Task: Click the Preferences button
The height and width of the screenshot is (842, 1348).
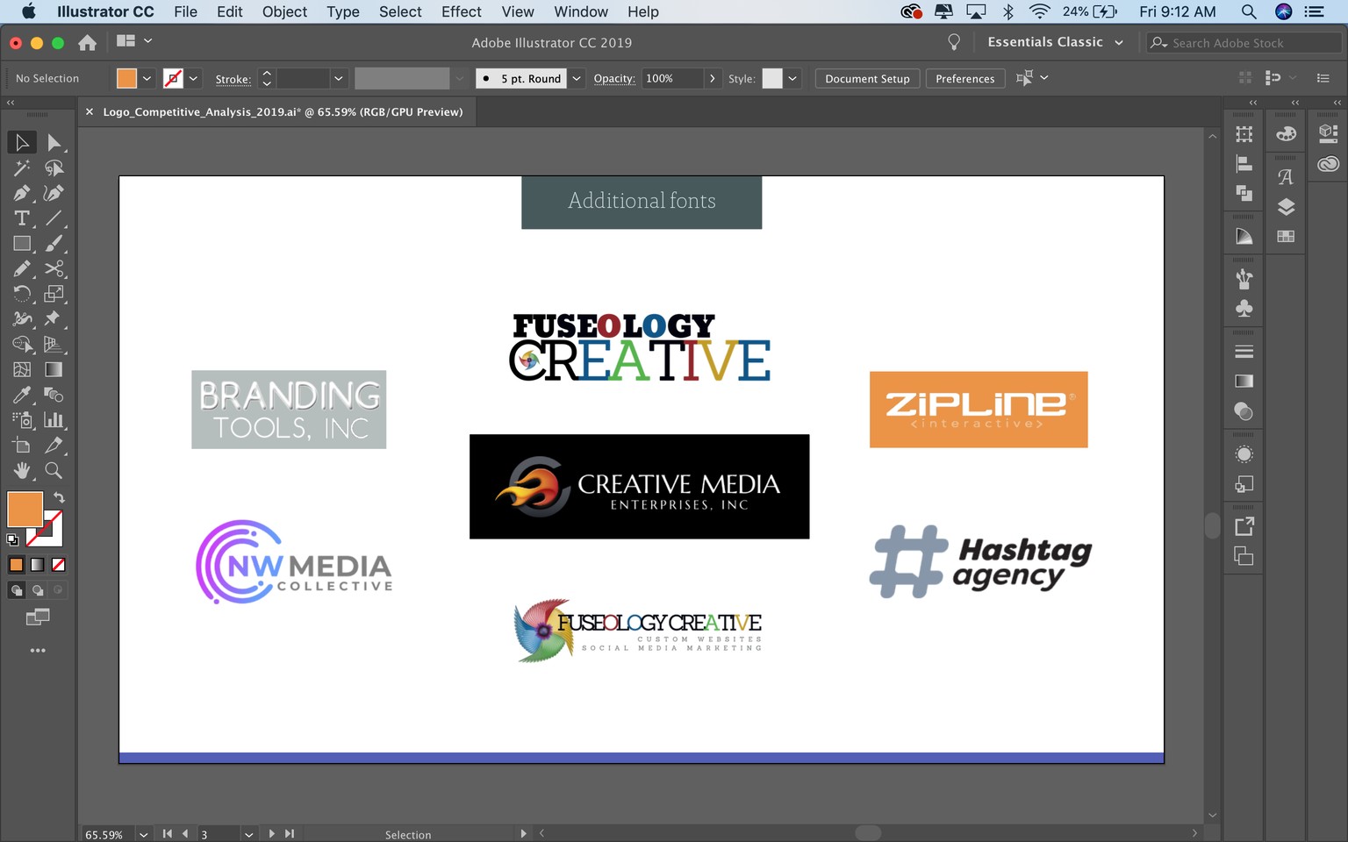Action: coord(964,78)
